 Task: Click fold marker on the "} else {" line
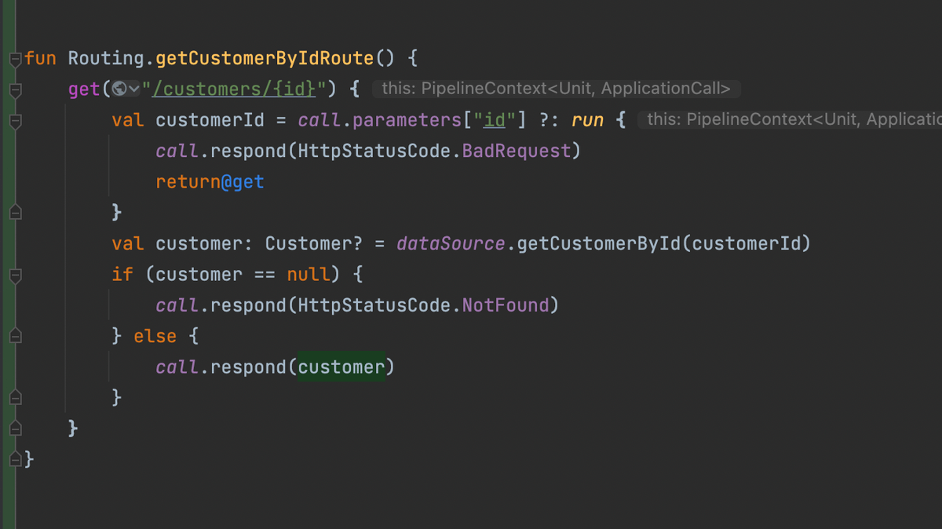15,337
